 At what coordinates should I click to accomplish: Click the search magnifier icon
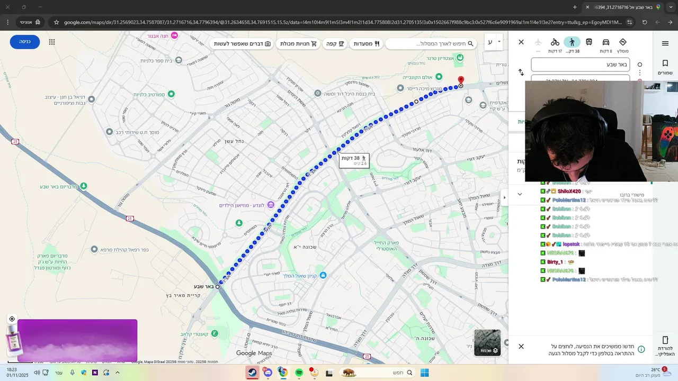[x=471, y=44]
